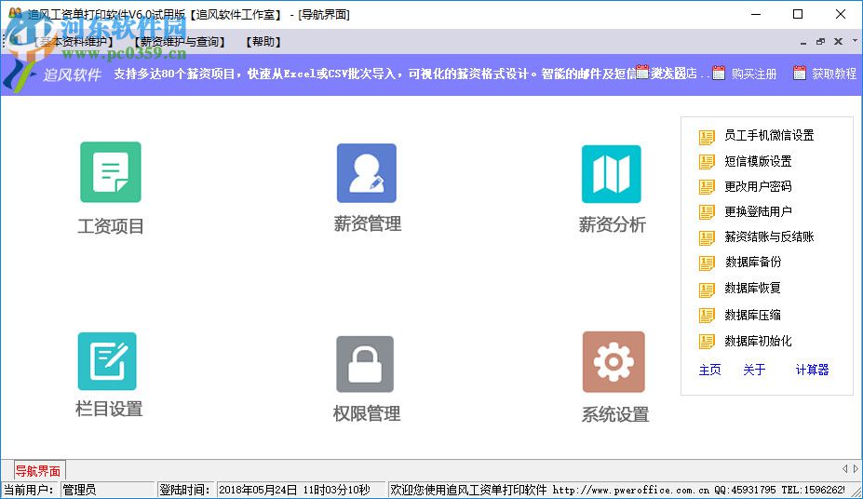This screenshot has height=499, width=863.
Task: Click the 栏目设置 label
Action: (x=108, y=409)
